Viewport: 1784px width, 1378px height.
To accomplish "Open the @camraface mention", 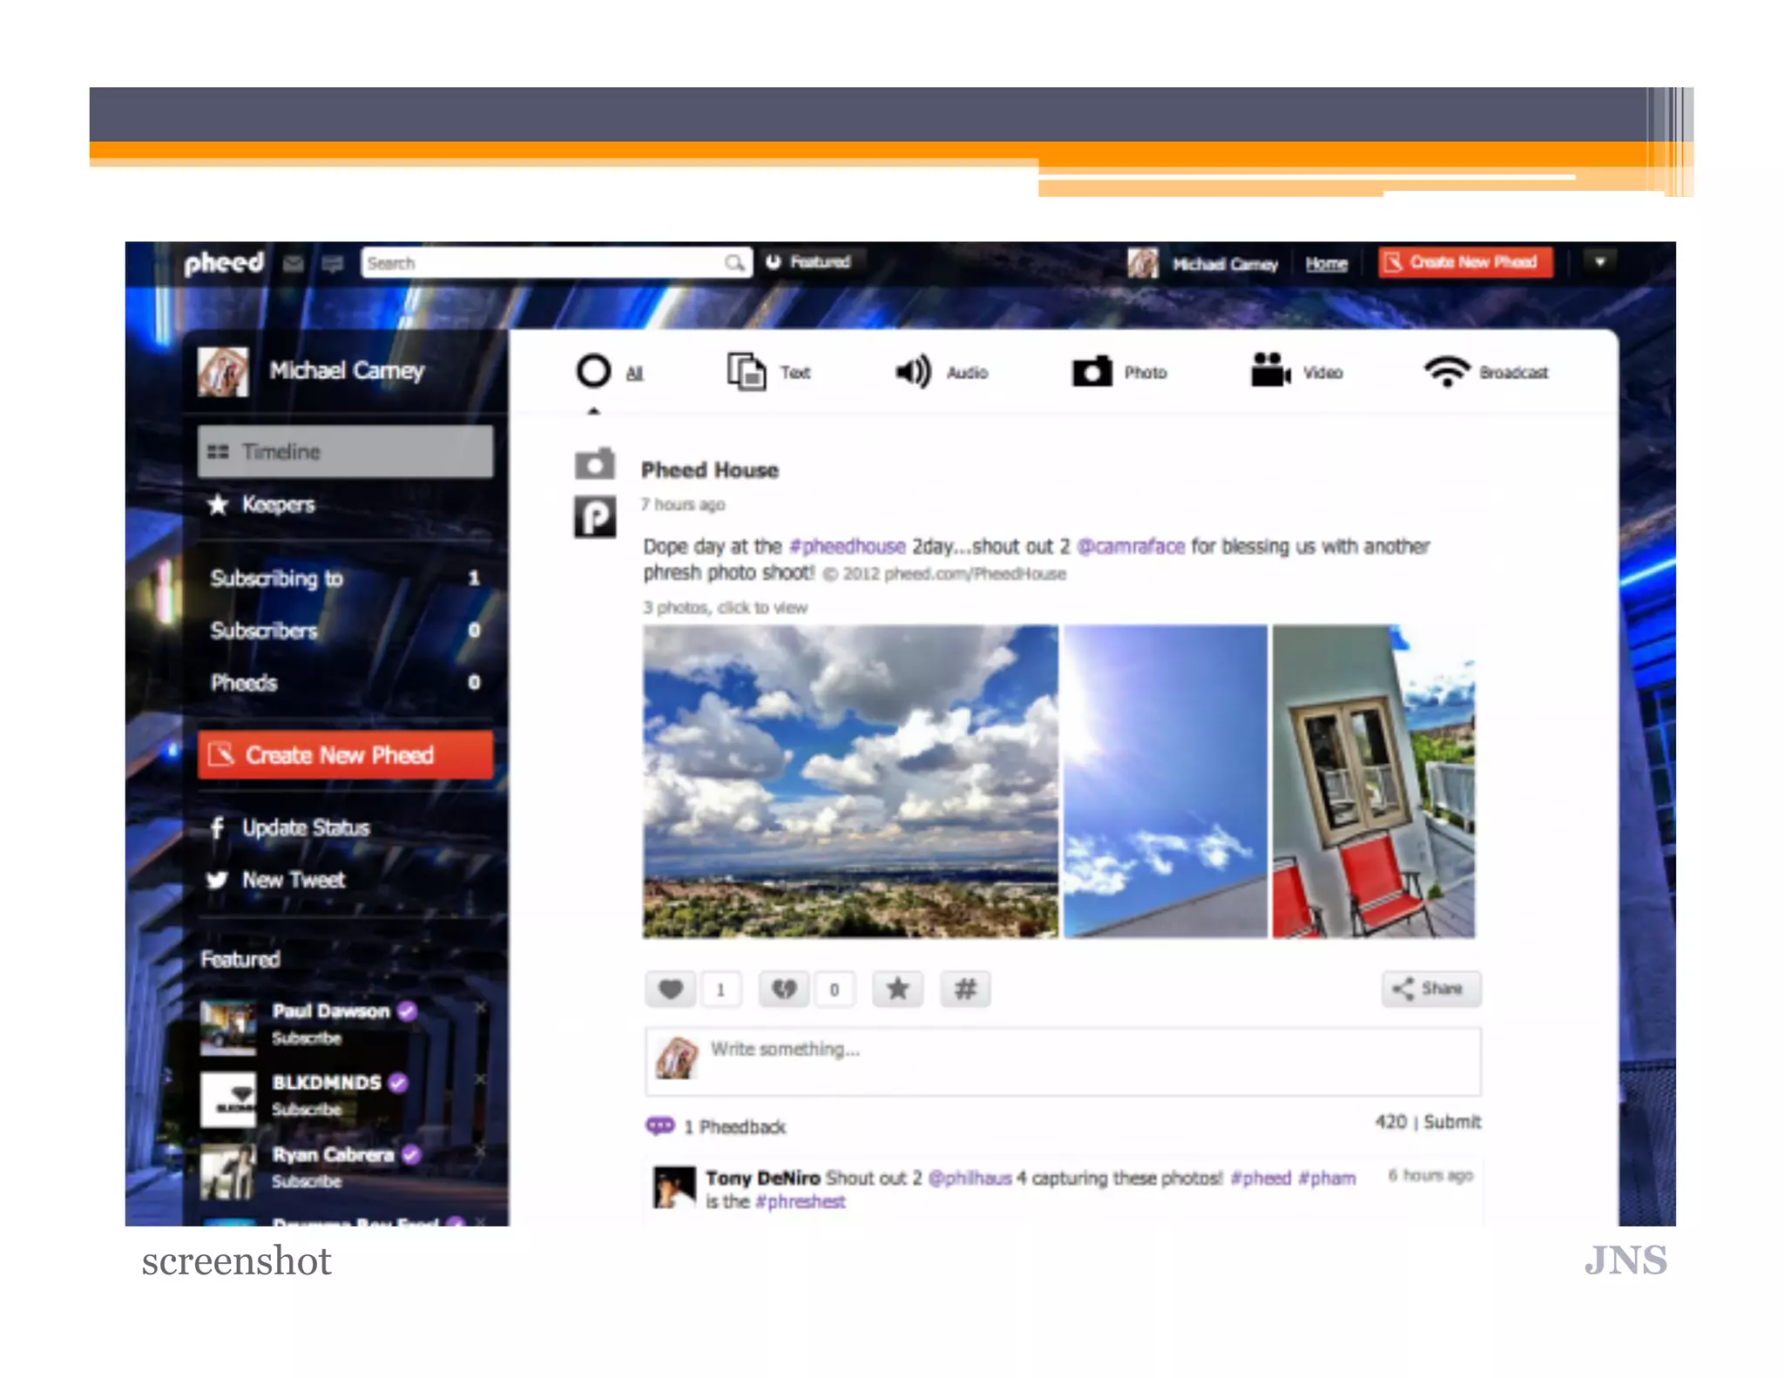I will [1131, 546].
